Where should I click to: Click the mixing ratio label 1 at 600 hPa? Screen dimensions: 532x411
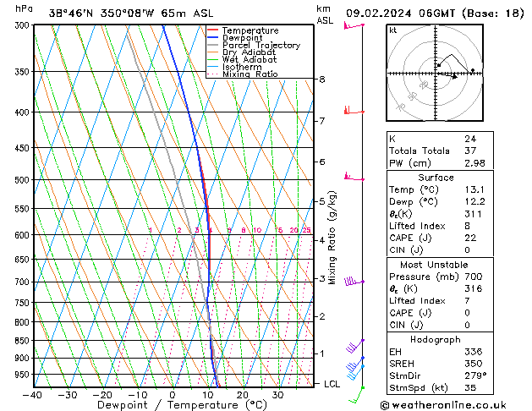click(x=151, y=230)
